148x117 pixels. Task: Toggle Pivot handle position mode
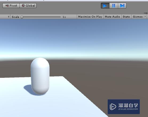11,6
